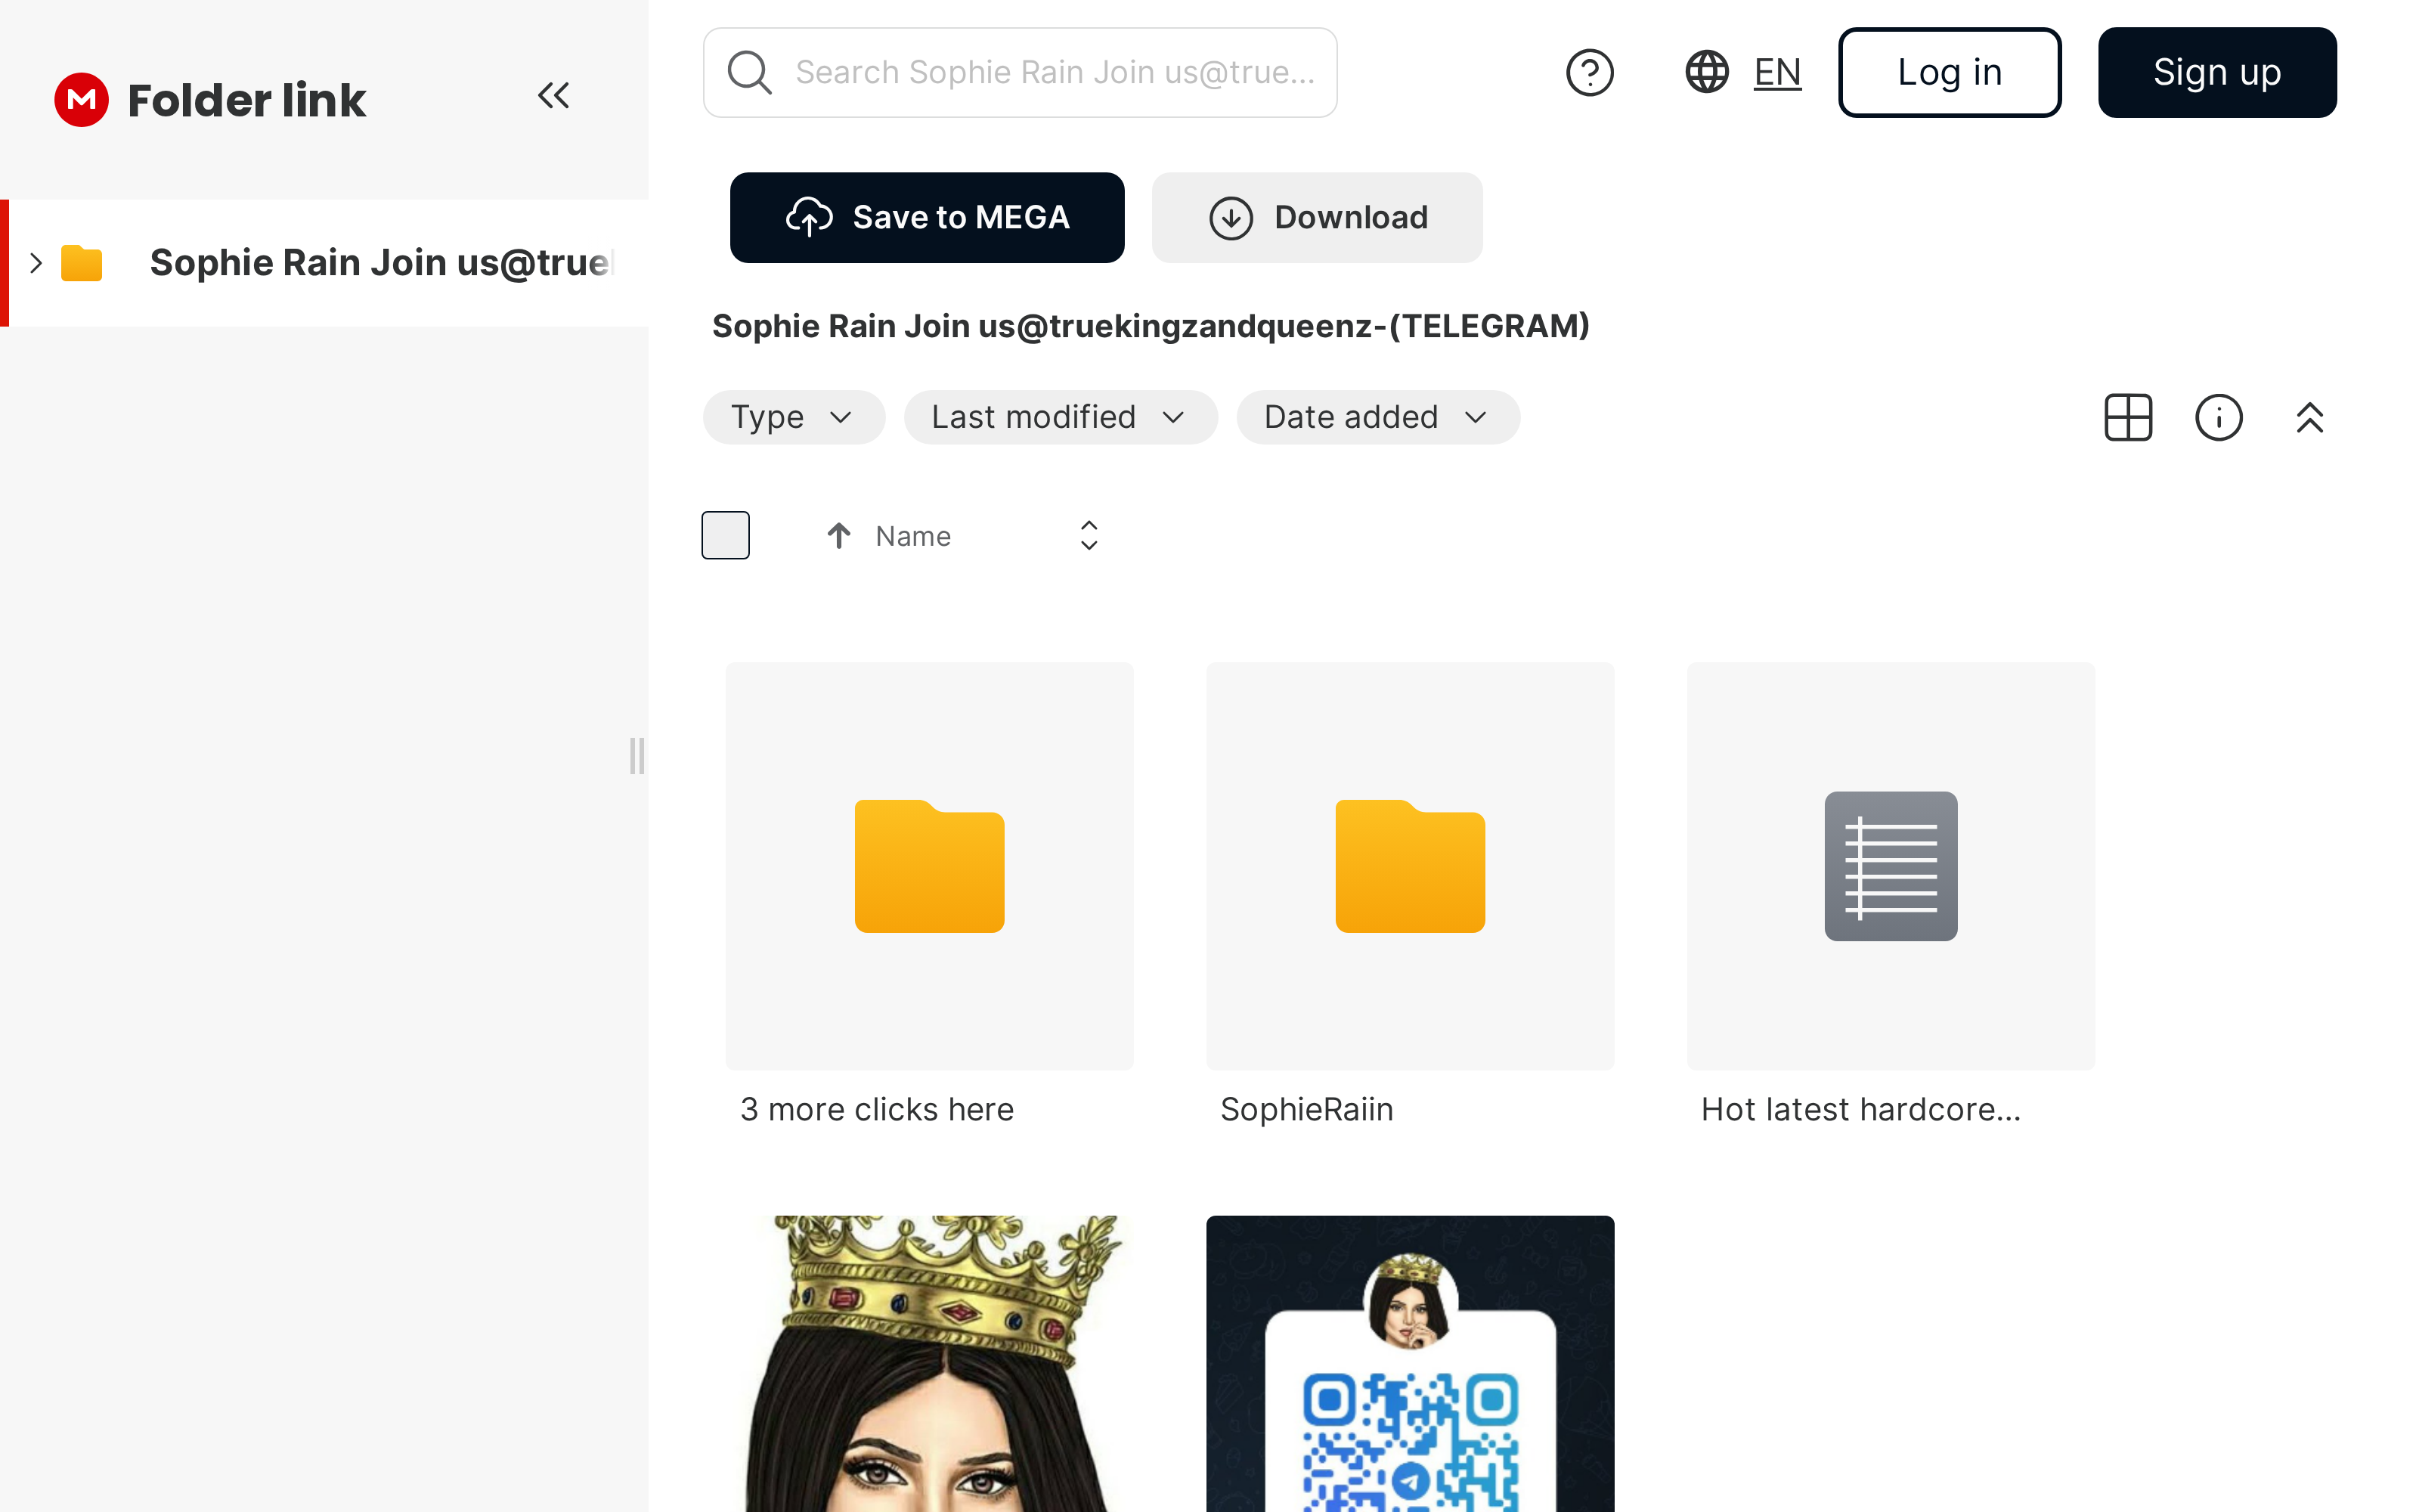Click the sidebar folder icon for Sophie Rain

pyautogui.click(x=82, y=263)
